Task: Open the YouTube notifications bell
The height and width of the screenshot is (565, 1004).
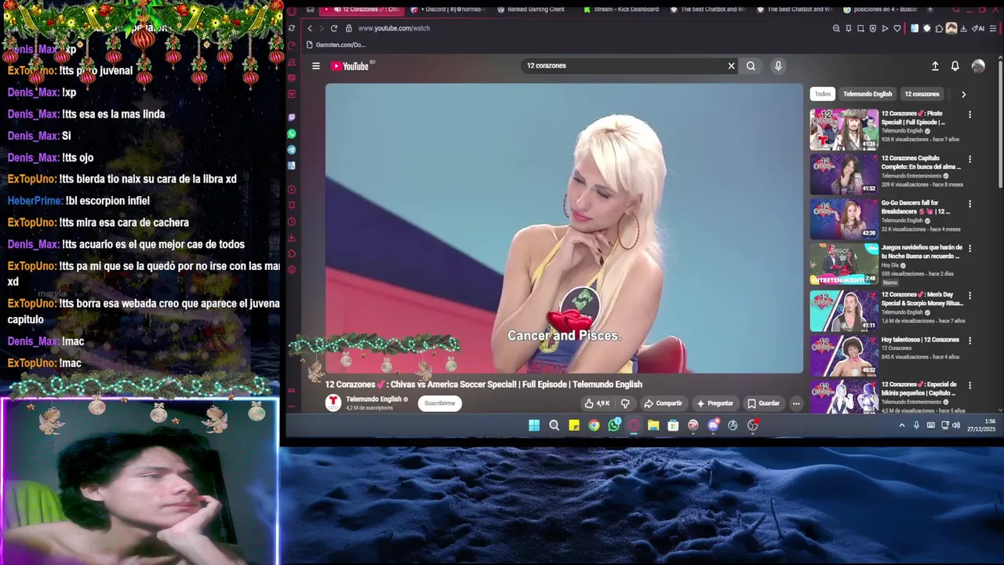Action: click(955, 66)
